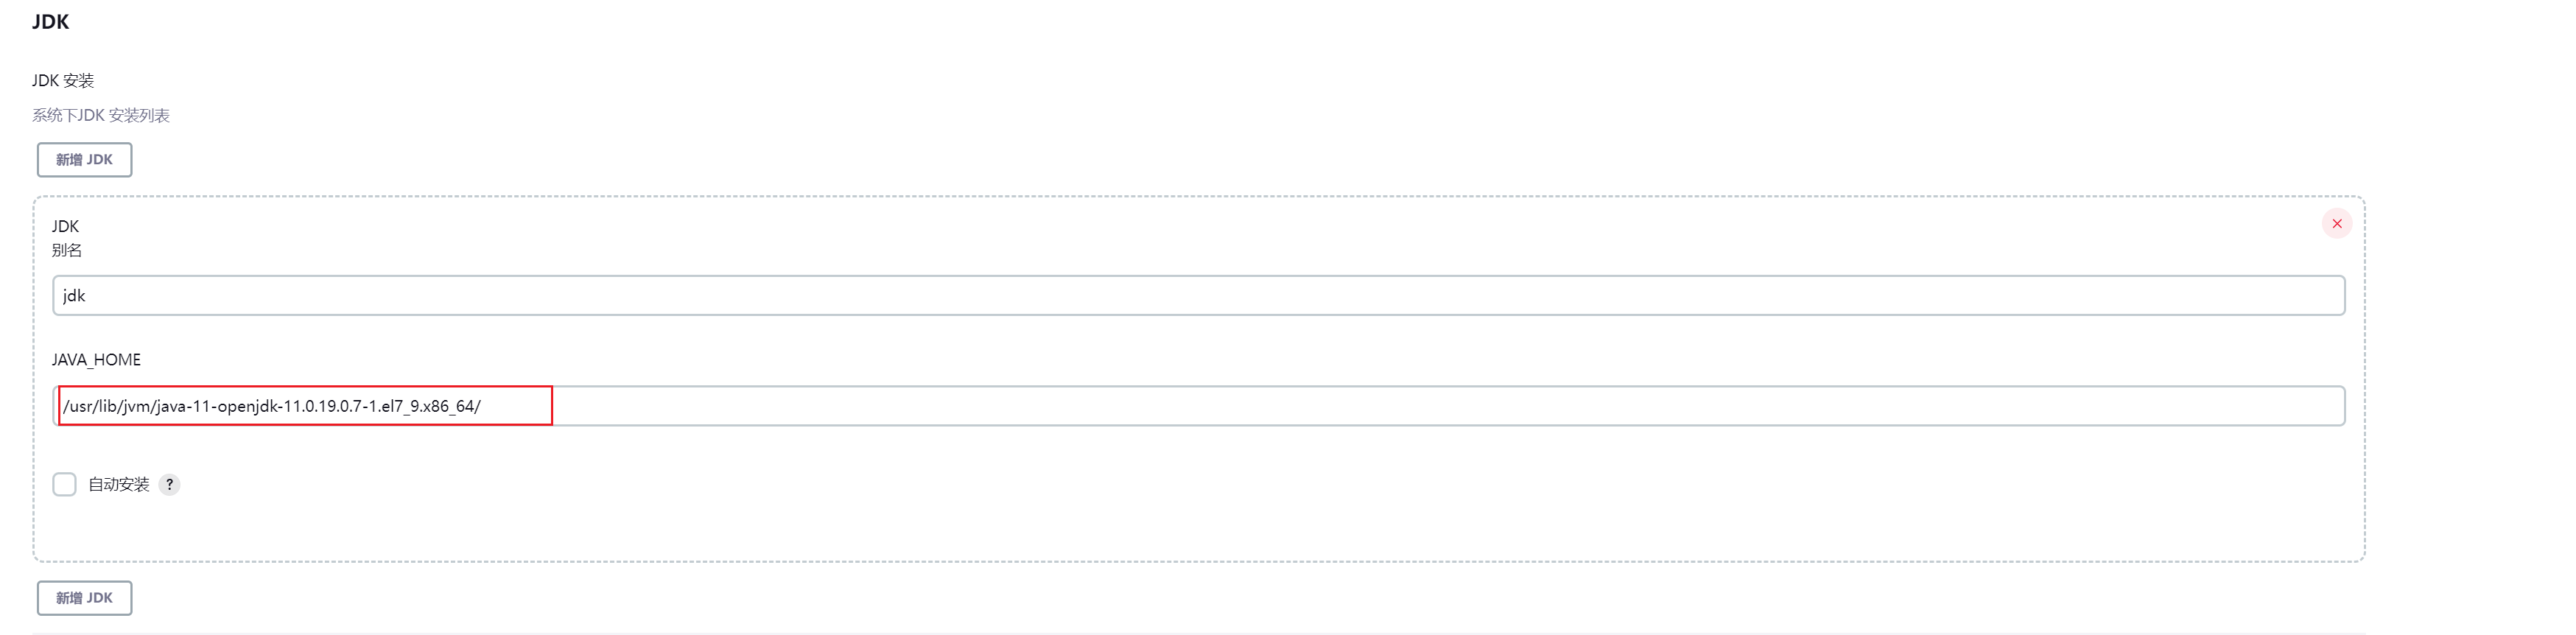The image size is (2576, 635).
Task: Focus the JAVA_HOME path input field
Action: [x=1198, y=406]
